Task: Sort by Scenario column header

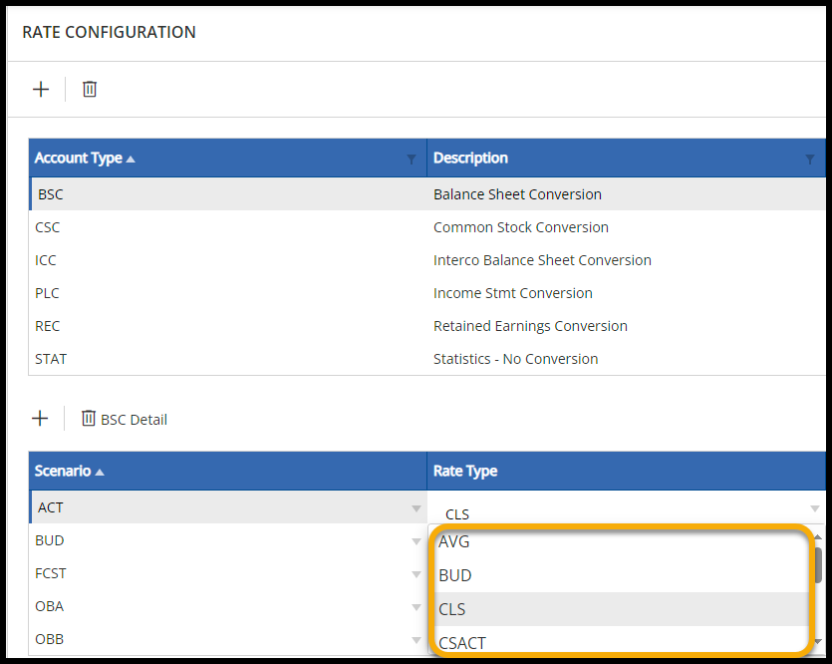Action: pyautogui.click(x=64, y=472)
